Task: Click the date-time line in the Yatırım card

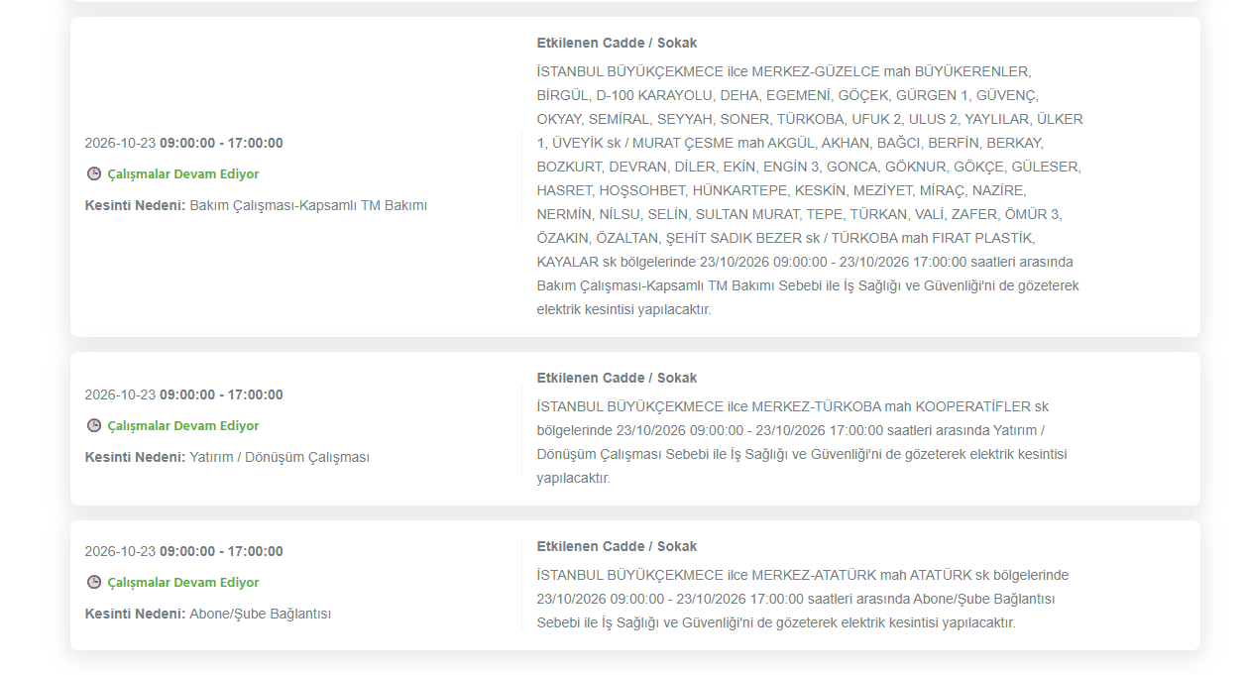Action: [184, 394]
